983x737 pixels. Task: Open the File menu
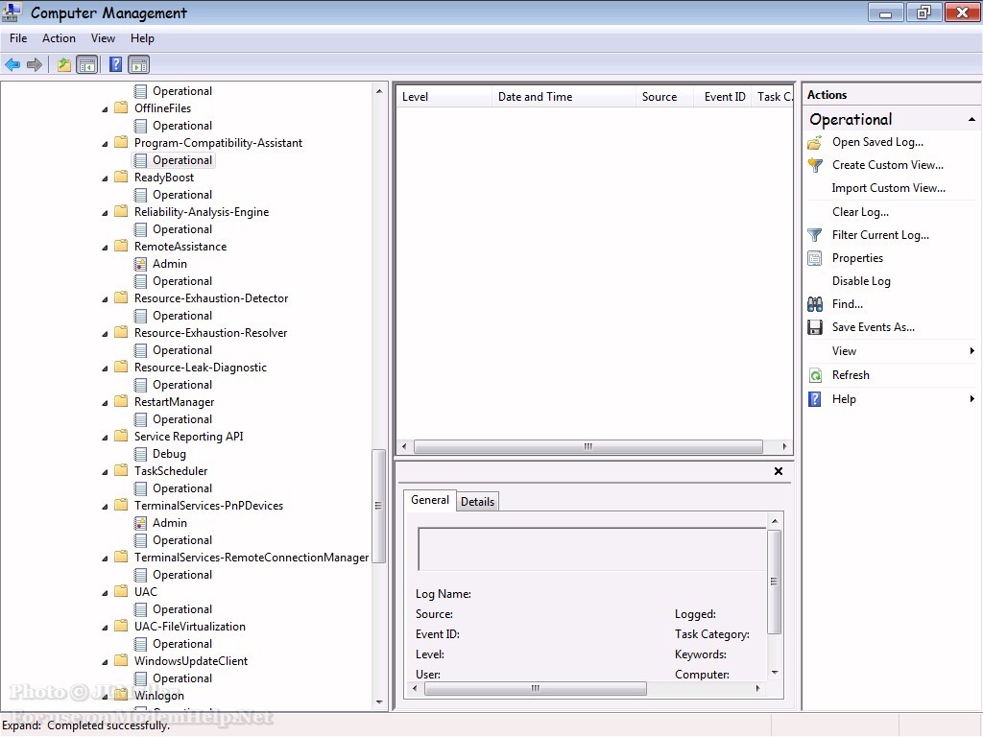coord(18,38)
